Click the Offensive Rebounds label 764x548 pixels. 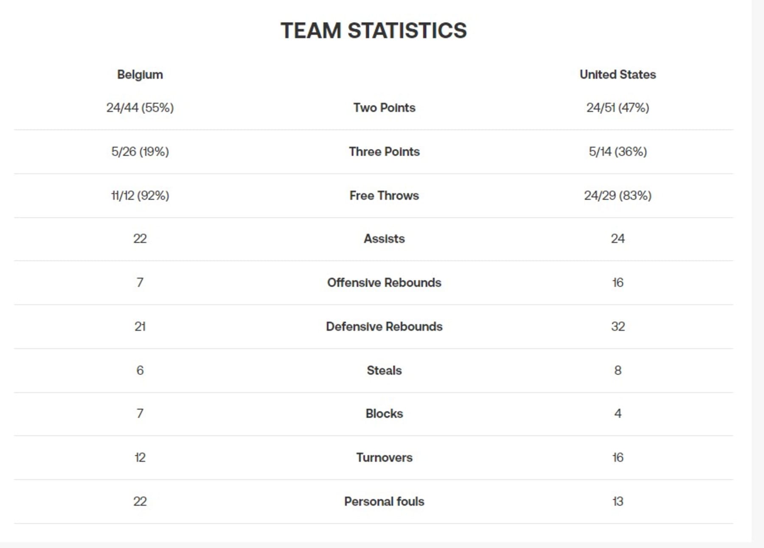384,283
